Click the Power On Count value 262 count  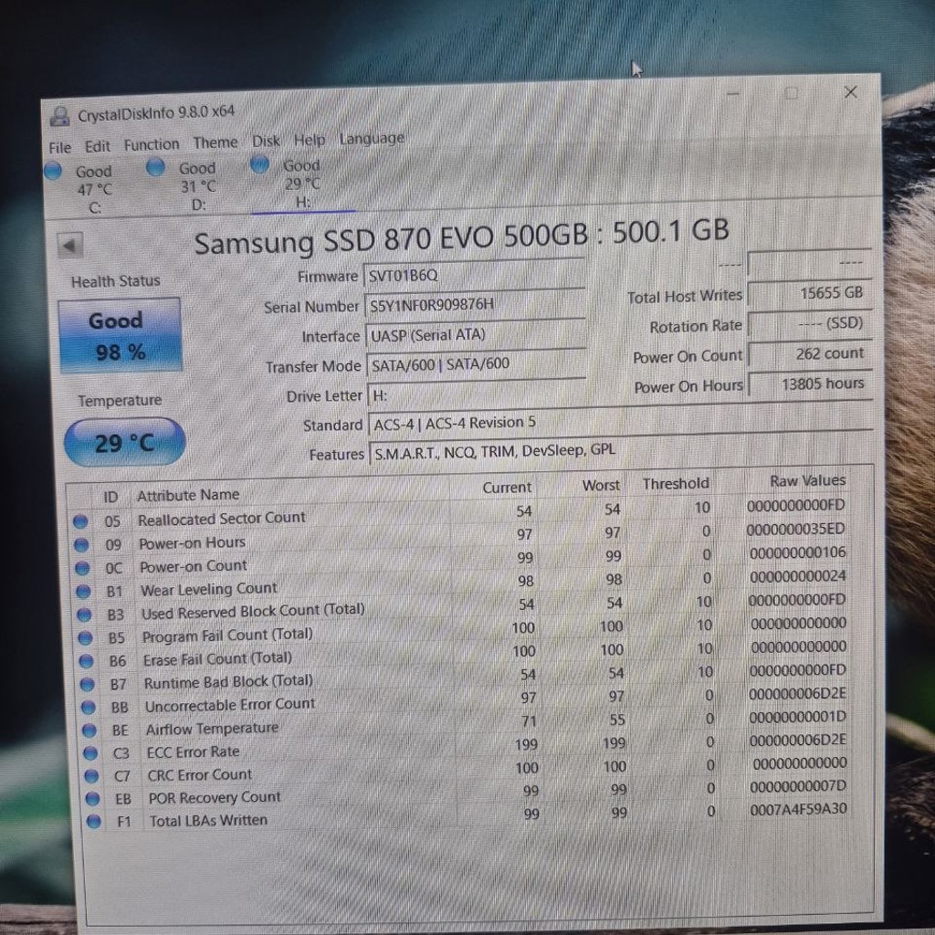pos(811,354)
